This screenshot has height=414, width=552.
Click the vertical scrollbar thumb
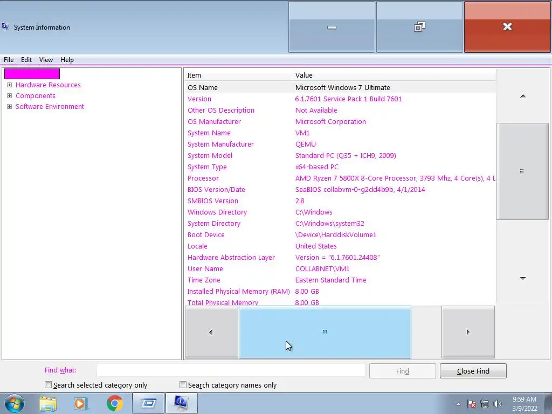pos(522,171)
